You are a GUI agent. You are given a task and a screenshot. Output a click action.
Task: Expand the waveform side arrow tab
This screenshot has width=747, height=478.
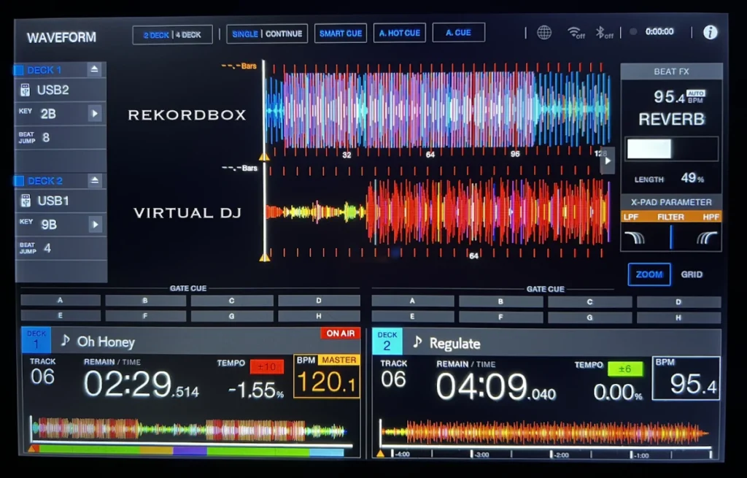(608, 161)
